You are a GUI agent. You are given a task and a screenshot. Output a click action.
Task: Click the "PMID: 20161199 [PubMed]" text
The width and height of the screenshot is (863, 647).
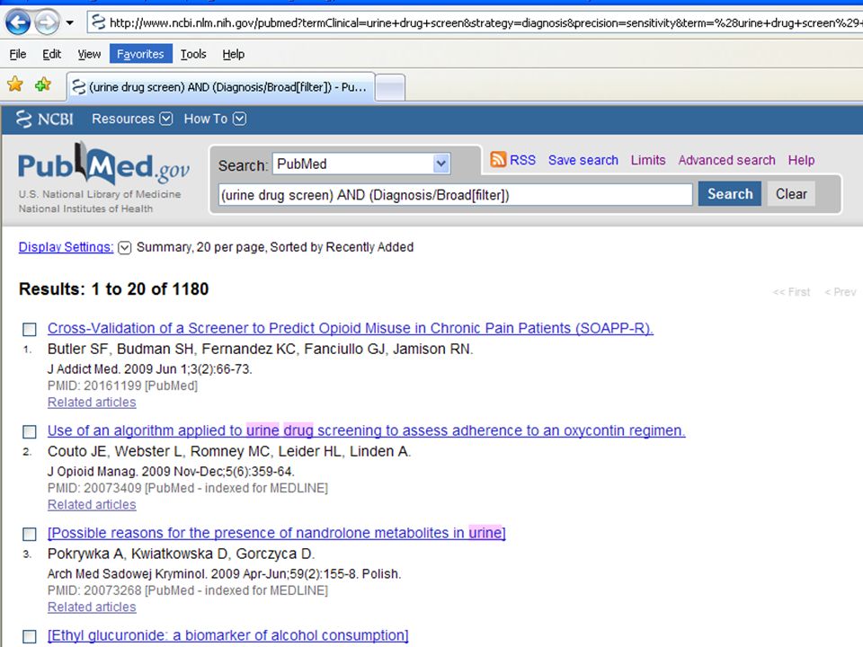(122, 386)
